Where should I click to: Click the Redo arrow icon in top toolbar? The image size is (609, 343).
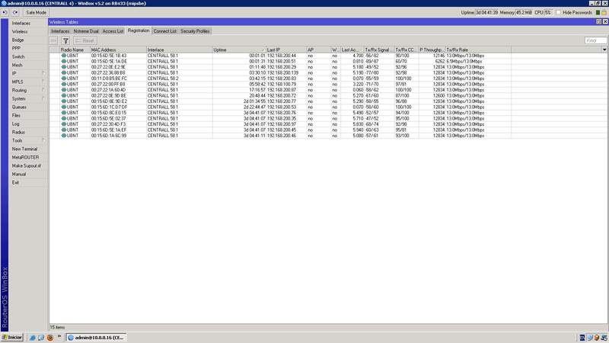point(15,12)
